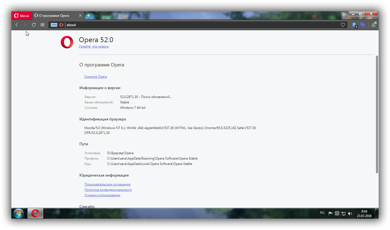Click the Local cache path text
This screenshot has height=230, width=390.
coord(150,164)
